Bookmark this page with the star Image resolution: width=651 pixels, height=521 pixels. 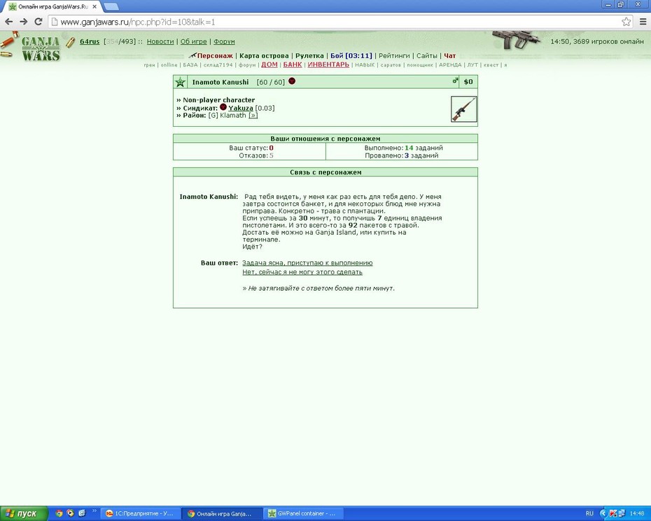(626, 22)
